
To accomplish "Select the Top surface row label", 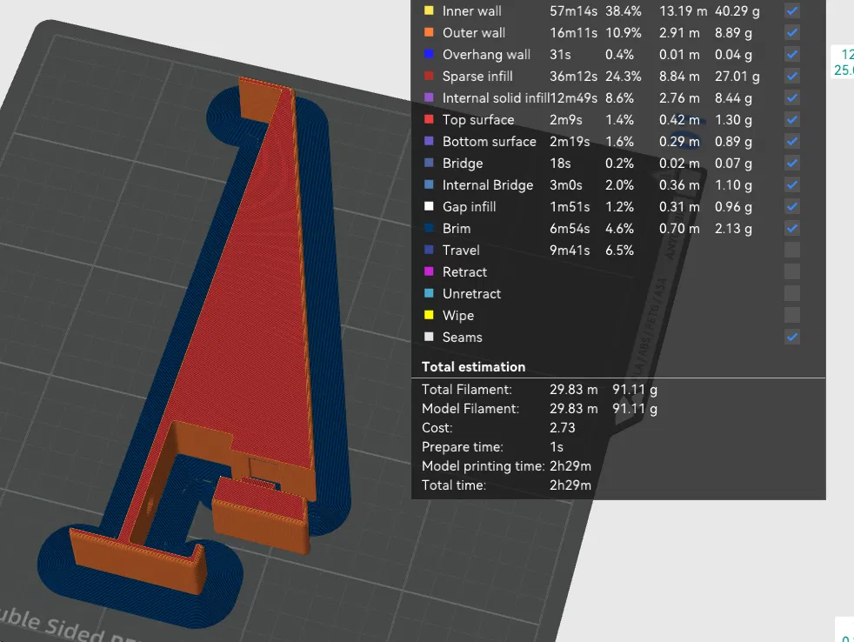I will pyautogui.click(x=478, y=120).
